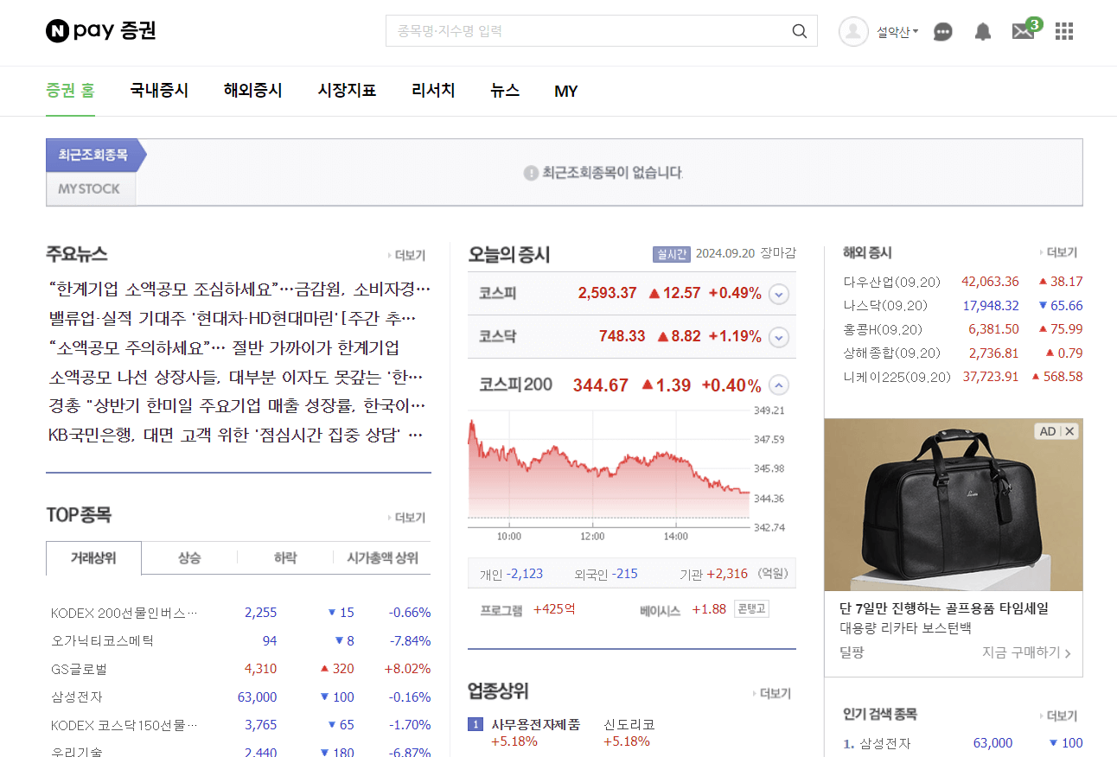Close the golf bag advertisement
The width and height of the screenshot is (1117, 757).
(x=1069, y=430)
